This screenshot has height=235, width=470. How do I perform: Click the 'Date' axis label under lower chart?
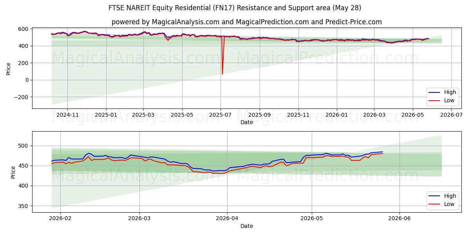pyautogui.click(x=247, y=226)
